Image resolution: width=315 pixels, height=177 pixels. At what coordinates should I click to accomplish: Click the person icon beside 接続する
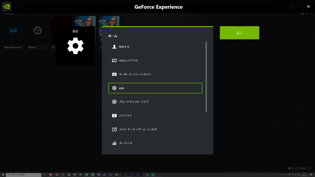pos(114,47)
